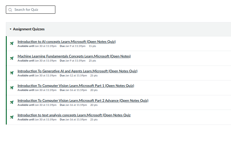
Task: Open Computer Vision Part 2 Advance quiz
Action: (83, 101)
